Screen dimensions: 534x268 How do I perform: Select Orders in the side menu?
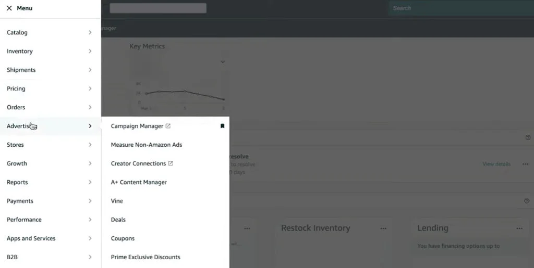click(x=16, y=107)
